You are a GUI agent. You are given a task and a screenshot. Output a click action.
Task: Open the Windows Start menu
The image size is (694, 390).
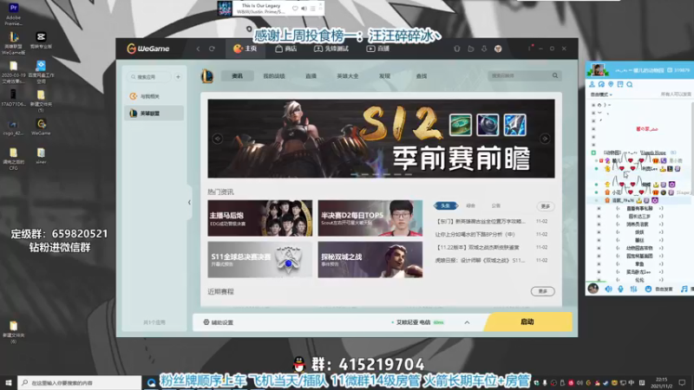[x=9, y=382]
